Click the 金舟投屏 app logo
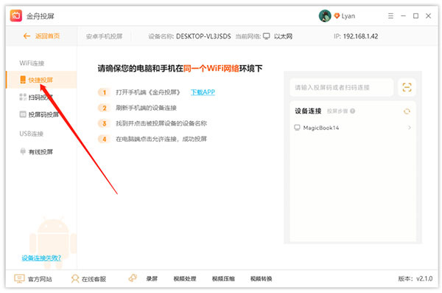The image size is (442, 293). click(16, 15)
